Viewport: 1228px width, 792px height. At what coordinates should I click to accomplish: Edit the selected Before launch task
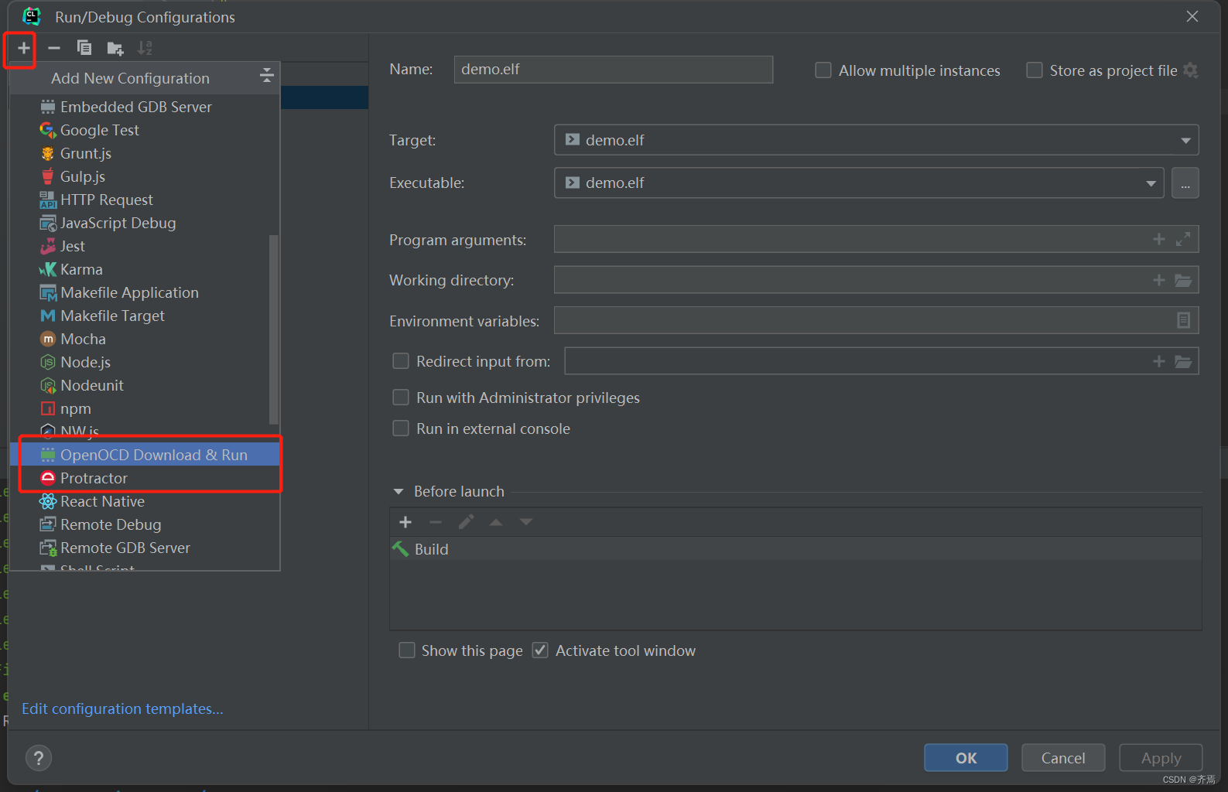pyautogui.click(x=466, y=522)
